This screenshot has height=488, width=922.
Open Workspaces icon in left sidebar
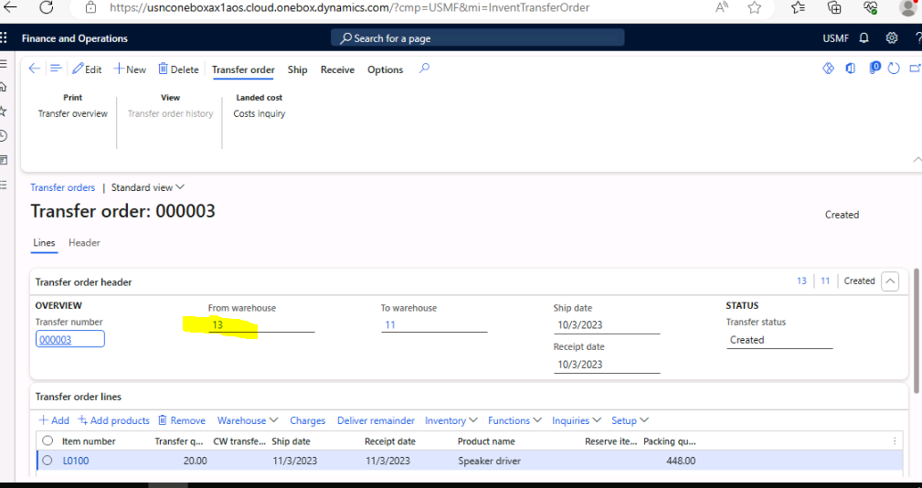click(x=3, y=161)
